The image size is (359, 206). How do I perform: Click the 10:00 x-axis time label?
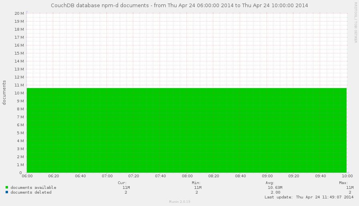tap(347, 176)
